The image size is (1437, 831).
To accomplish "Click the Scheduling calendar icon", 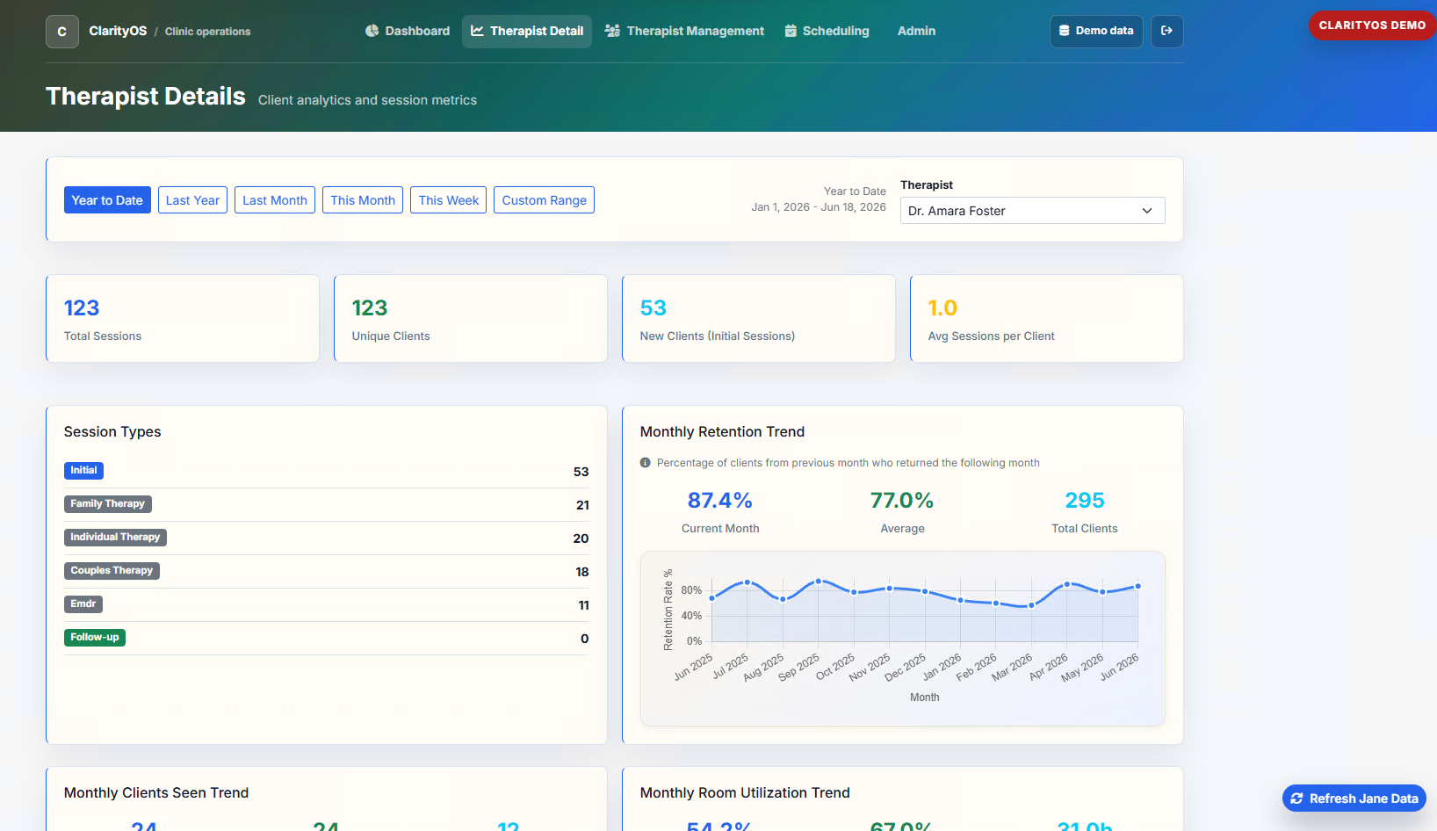I will pos(791,31).
